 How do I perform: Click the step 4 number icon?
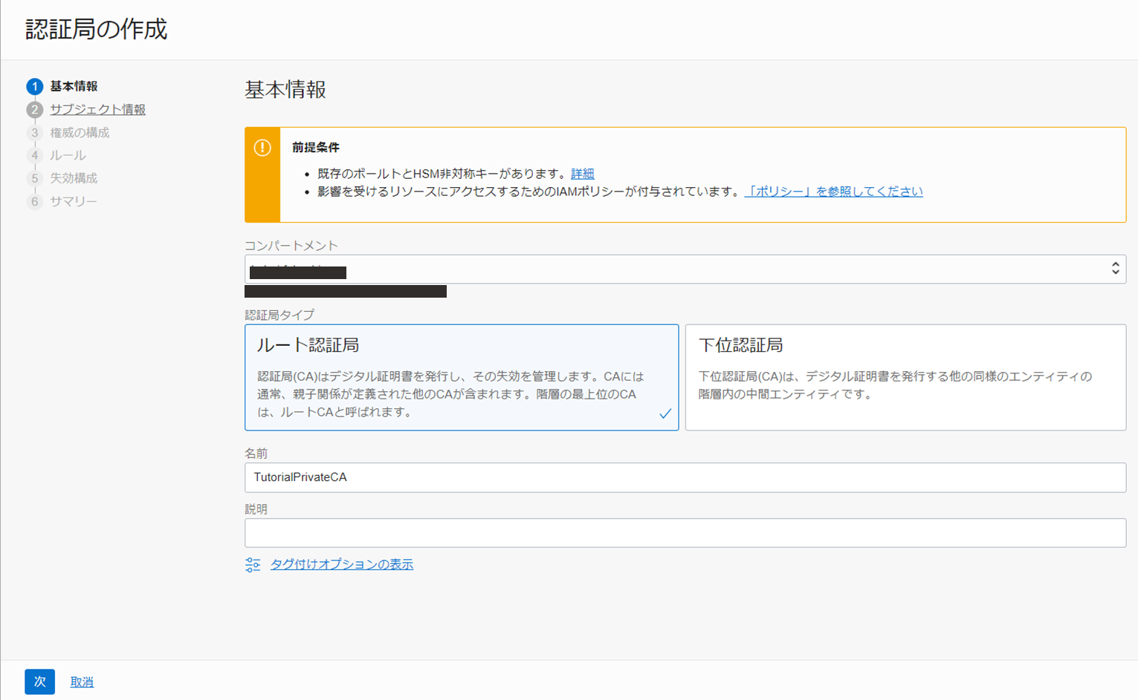coord(34,156)
